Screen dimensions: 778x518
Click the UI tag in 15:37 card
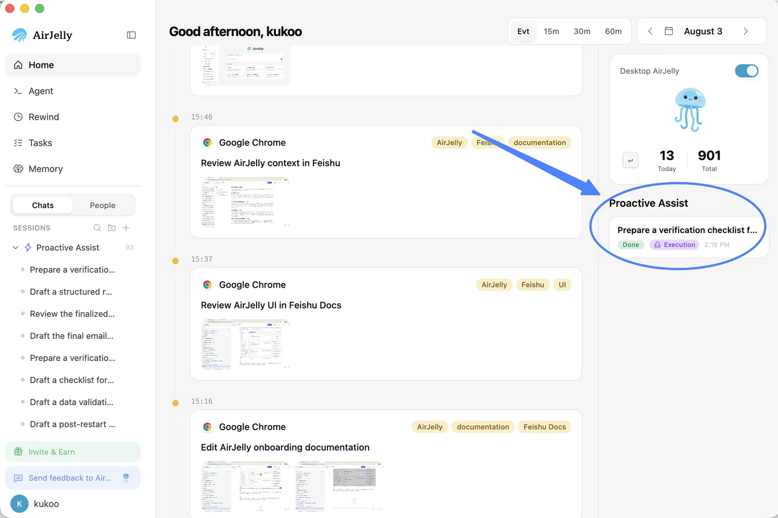[562, 285]
